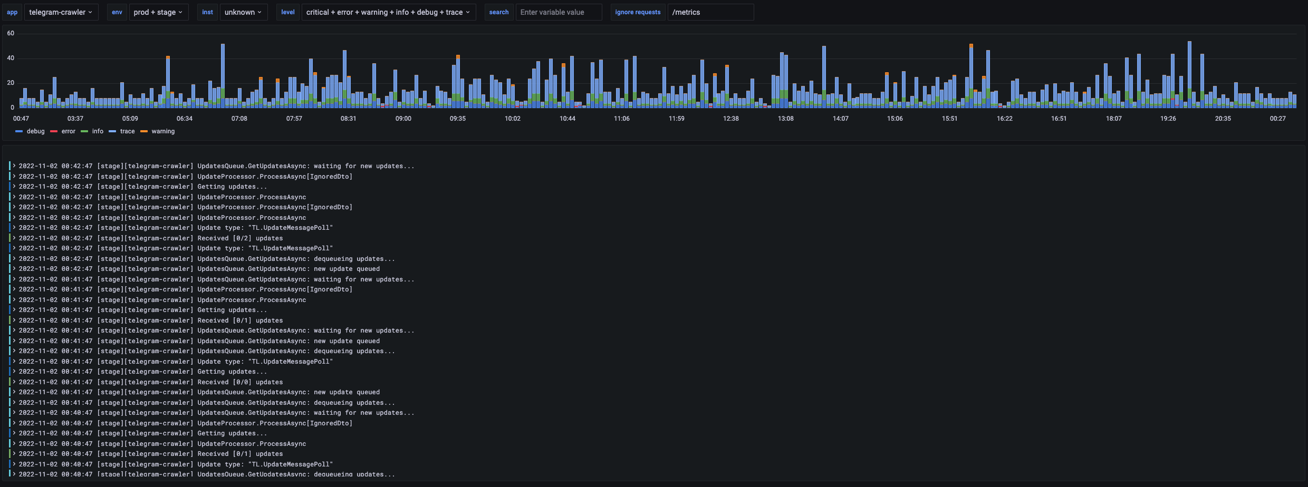Expand the 00:41:47 Received [0/1] updates row
1308x487 pixels.
[x=14, y=320]
